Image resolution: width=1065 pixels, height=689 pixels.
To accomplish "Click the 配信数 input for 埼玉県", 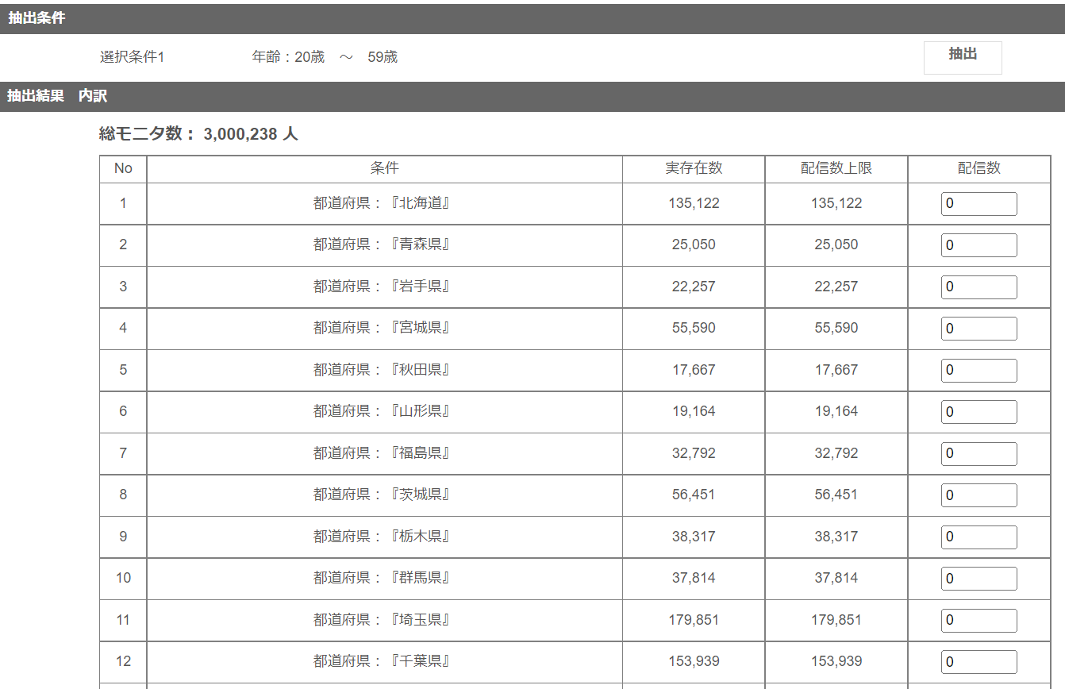I will pyautogui.click(x=978, y=621).
